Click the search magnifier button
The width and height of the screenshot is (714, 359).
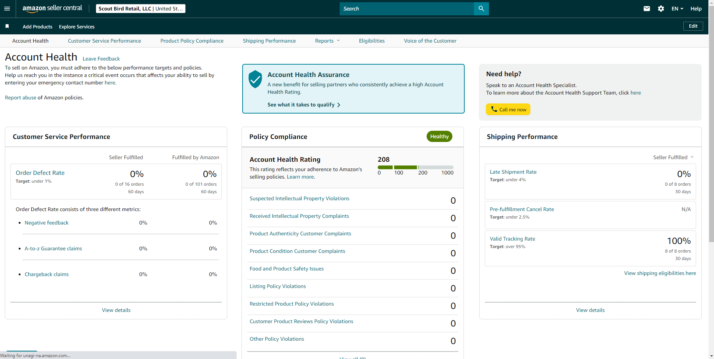[x=481, y=9]
